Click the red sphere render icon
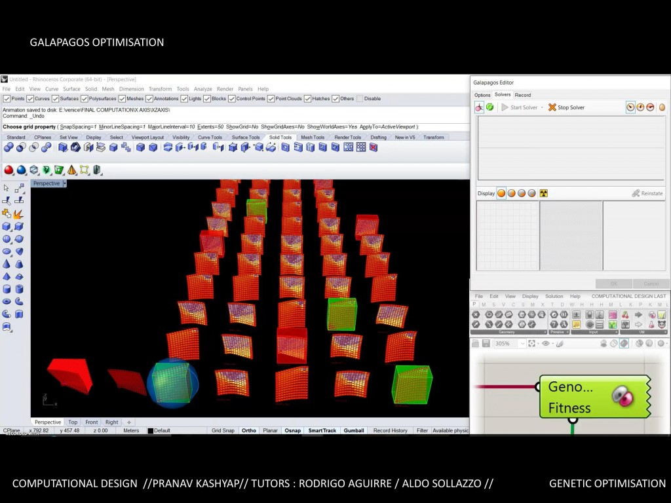Screen dimensions: 671x503 tap(9, 170)
